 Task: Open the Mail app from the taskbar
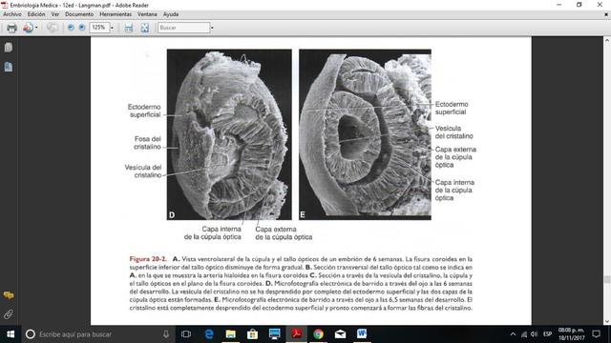point(340,334)
